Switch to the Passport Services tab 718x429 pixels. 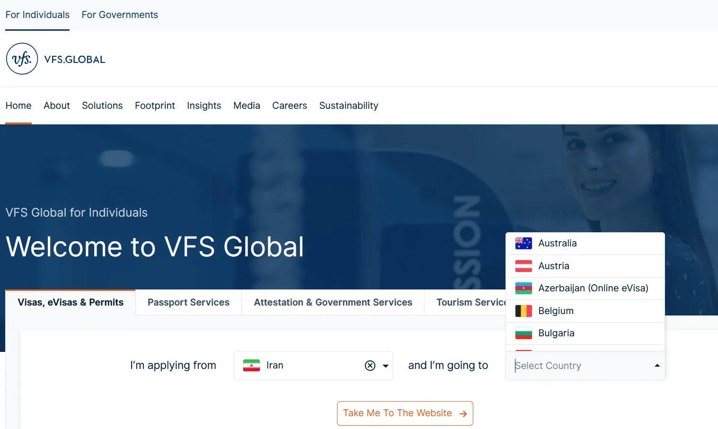[188, 302]
